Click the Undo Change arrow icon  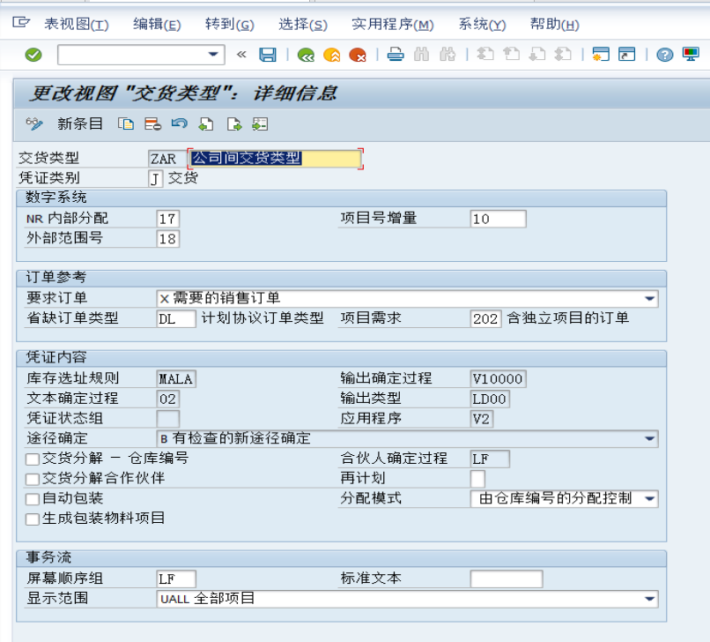(180, 123)
